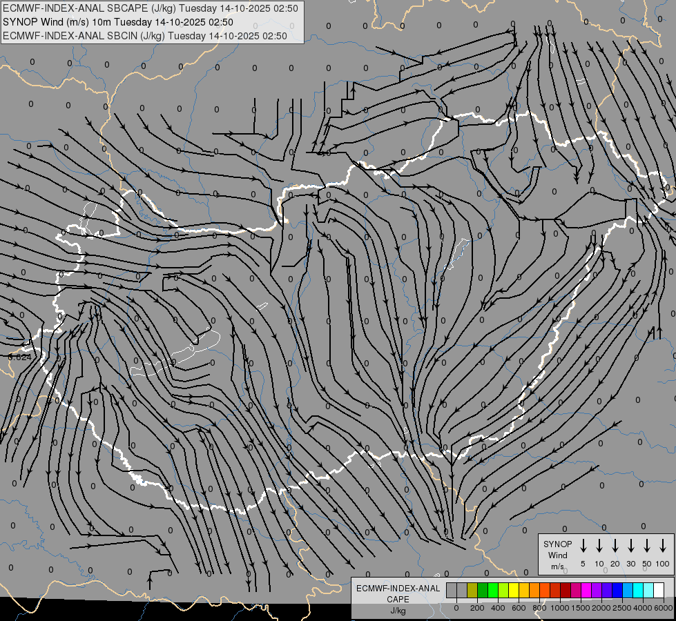This screenshot has width=676, height=621.
Task: Click the '600' tick label on the CAPE scale
Action: click(x=519, y=608)
